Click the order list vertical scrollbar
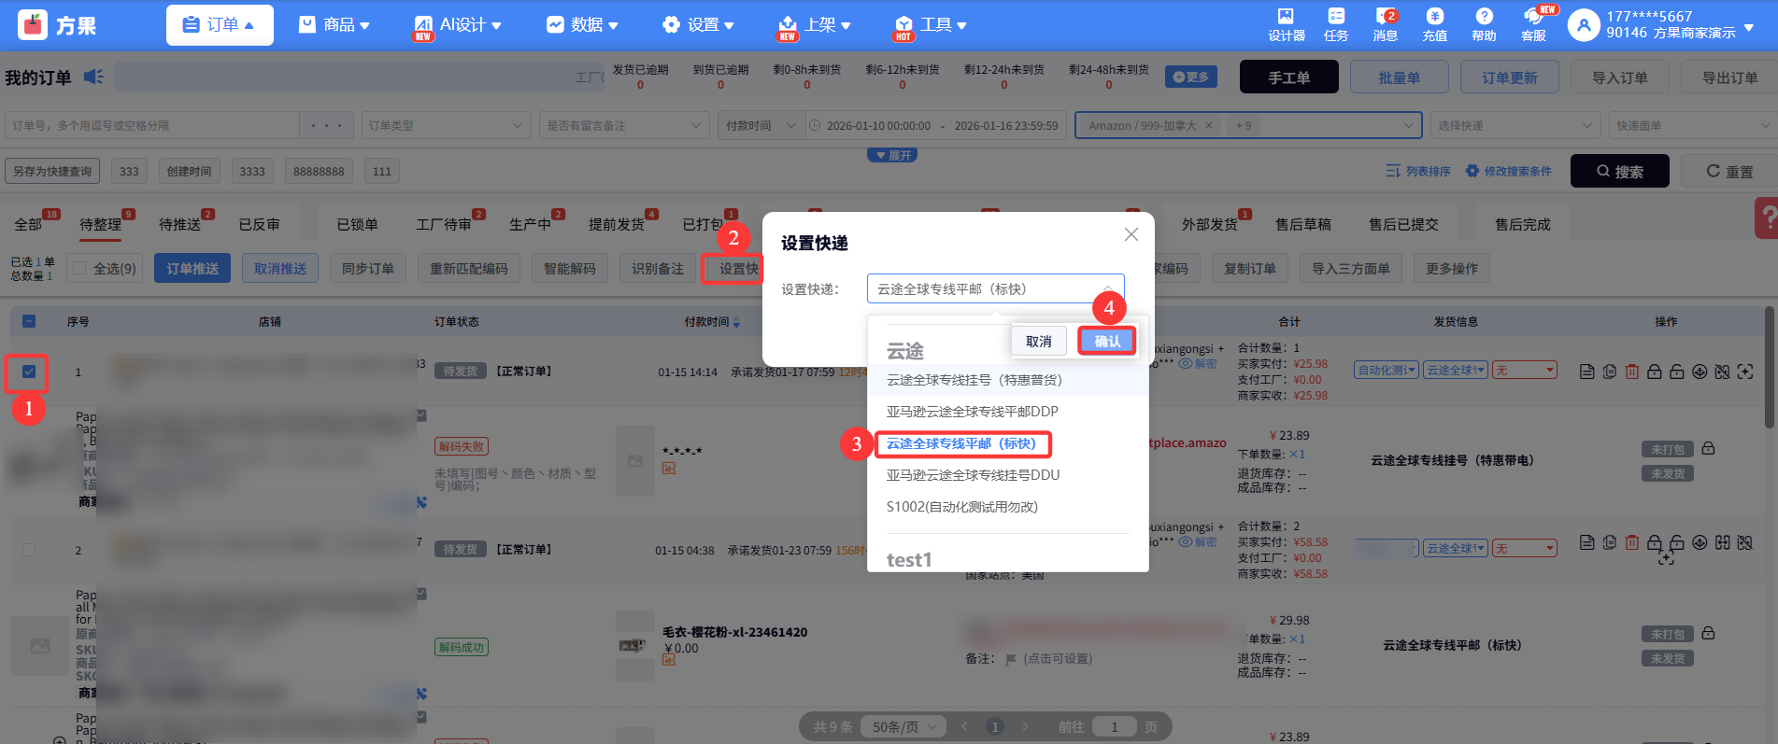Image resolution: width=1778 pixels, height=744 pixels. (x=1770, y=367)
